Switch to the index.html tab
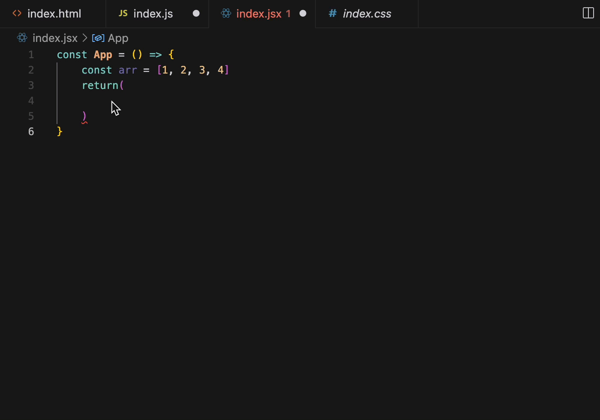Screen dimensions: 600x420 tap(53, 14)
